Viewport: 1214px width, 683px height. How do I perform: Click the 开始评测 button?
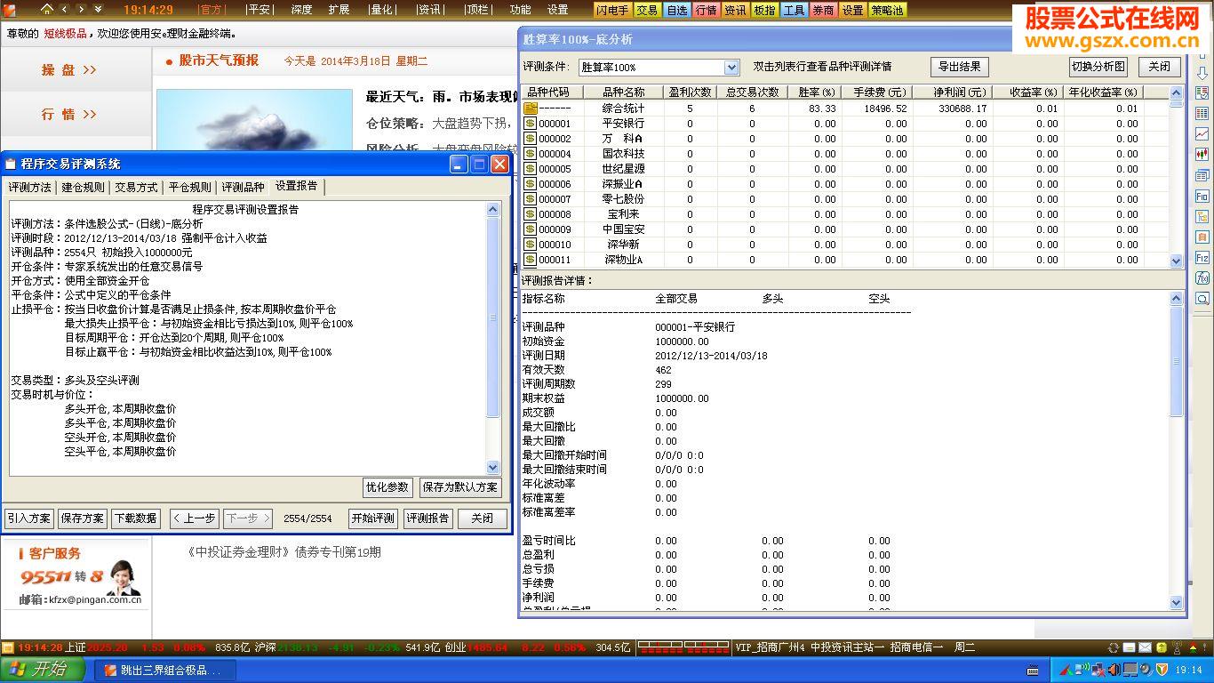373,518
